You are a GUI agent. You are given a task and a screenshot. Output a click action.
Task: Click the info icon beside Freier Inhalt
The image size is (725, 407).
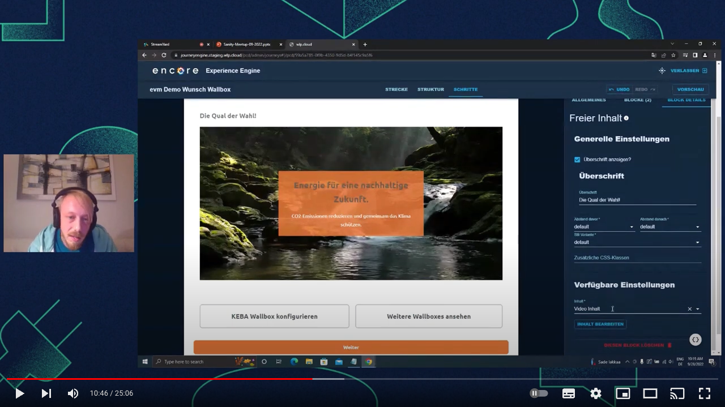[626, 118]
